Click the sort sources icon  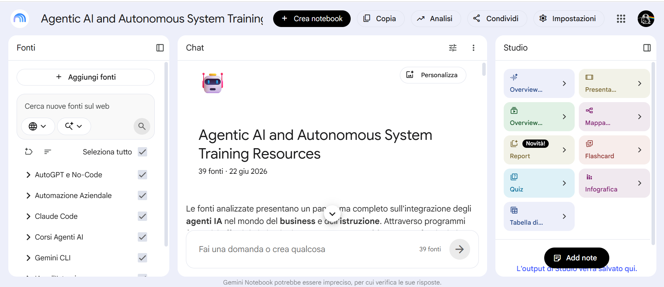click(48, 152)
